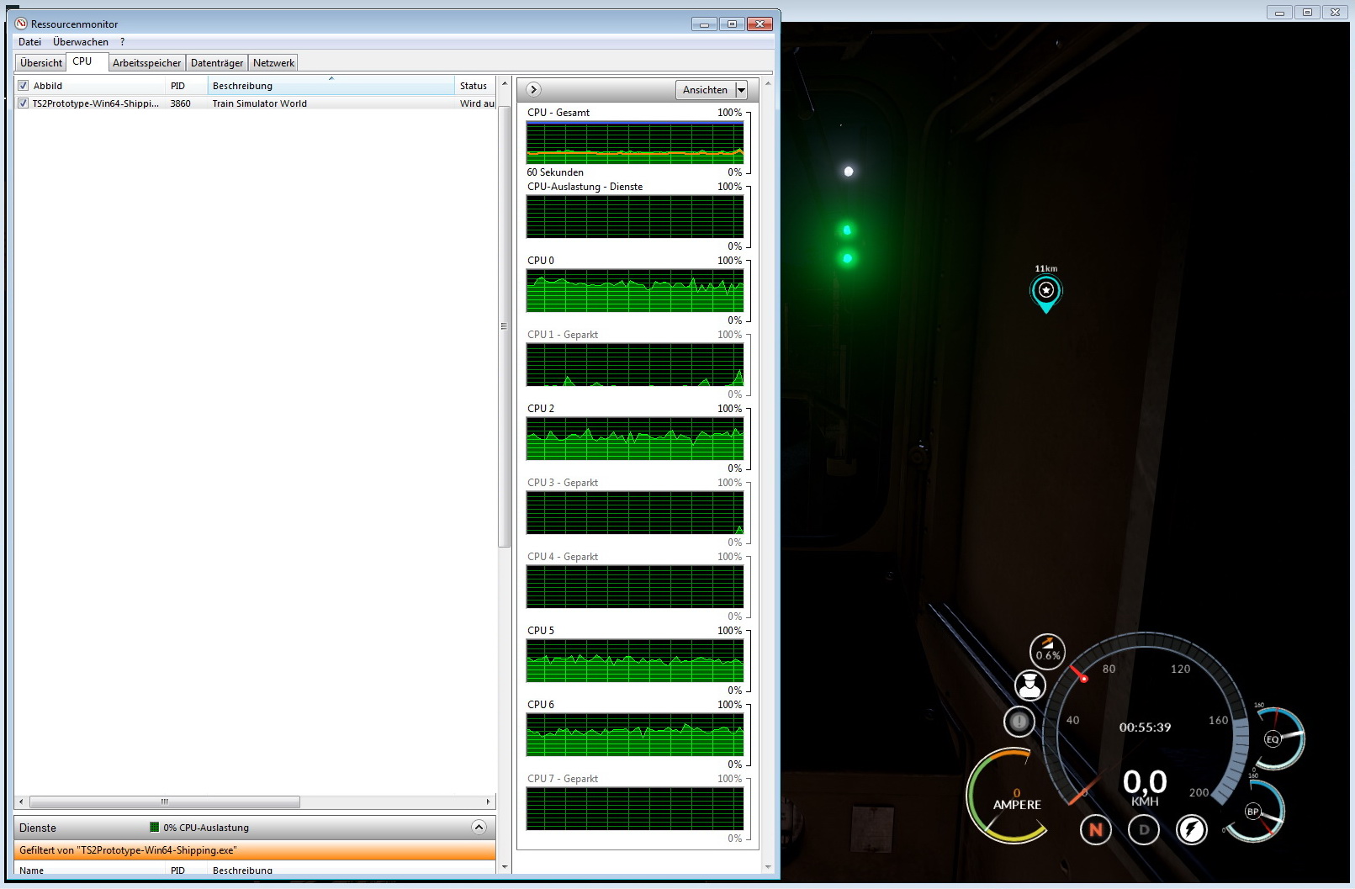Collapse the graphs pane with arrow button

(533, 89)
